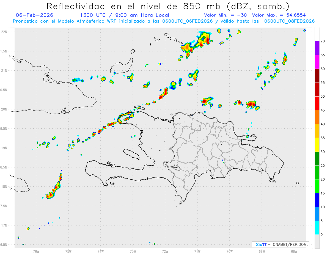This screenshot has height=255, width=330.
Task: Click the yellow 30–35 dBZ color band
Action: tap(317, 145)
